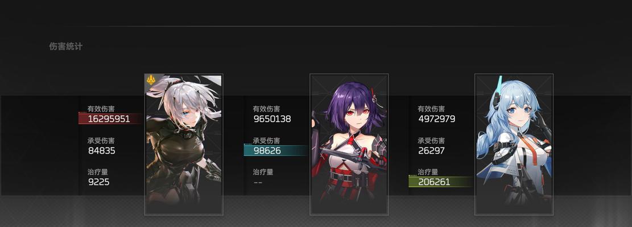This screenshot has width=632, height=227.
Task: Click red highlighted damage value 16295951
Action: pyautogui.click(x=110, y=119)
